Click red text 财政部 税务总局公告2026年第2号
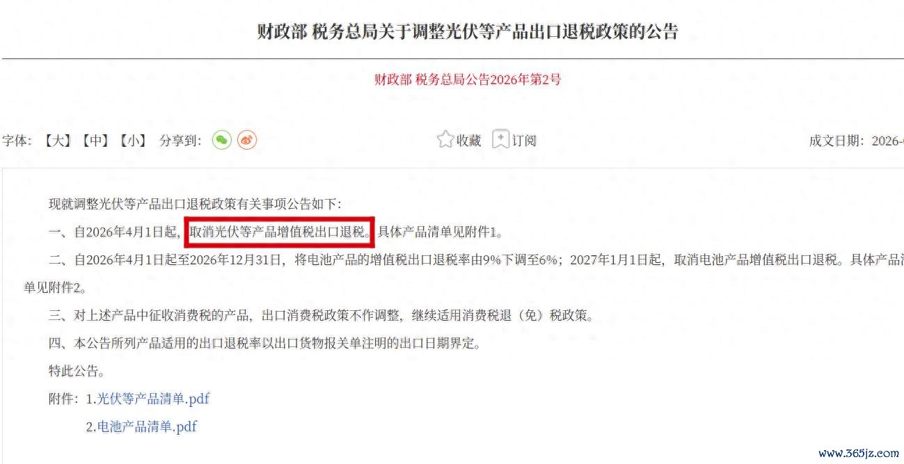This screenshot has width=904, height=464. (x=468, y=80)
